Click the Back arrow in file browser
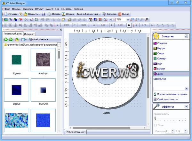The width and height of the screenshot is (192, 141). pyautogui.click(x=5, y=39)
